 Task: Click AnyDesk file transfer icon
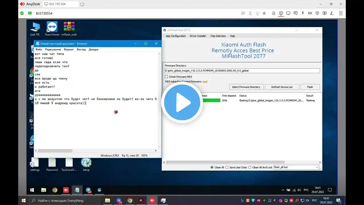(274, 13)
